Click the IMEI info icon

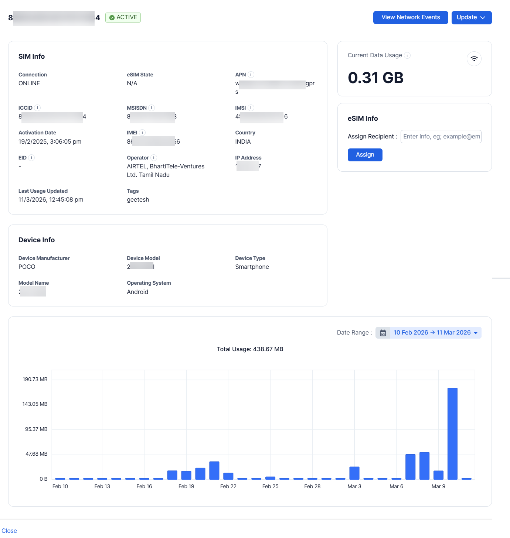pyautogui.click(x=142, y=133)
